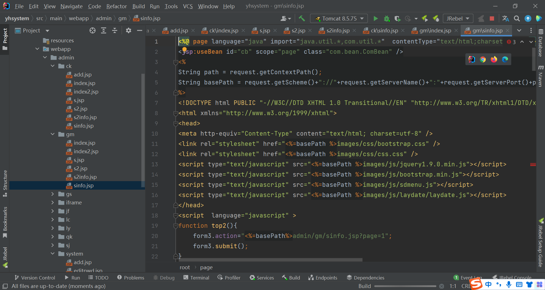This screenshot has width=545, height=290.
Task: Click the intention lightbulb on line 2
Action: 185,50
